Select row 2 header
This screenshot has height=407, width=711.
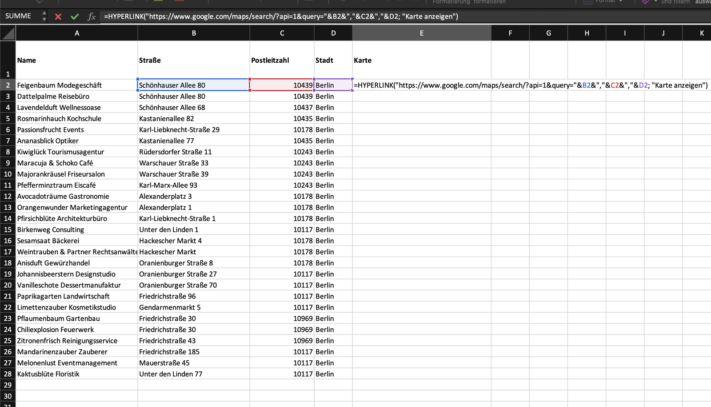(8, 85)
